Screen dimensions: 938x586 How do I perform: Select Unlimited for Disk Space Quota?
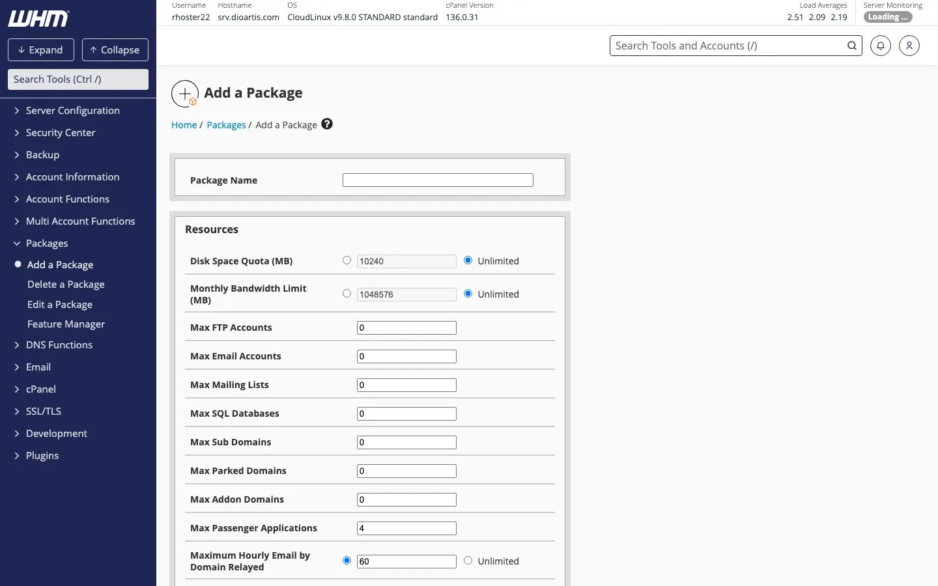pos(468,260)
